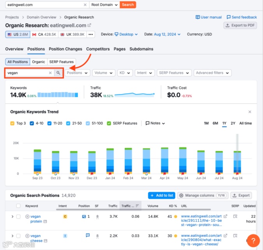Click the gear icon in Manage columns
The width and height of the screenshot is (263, 250).
coord(181,196)
